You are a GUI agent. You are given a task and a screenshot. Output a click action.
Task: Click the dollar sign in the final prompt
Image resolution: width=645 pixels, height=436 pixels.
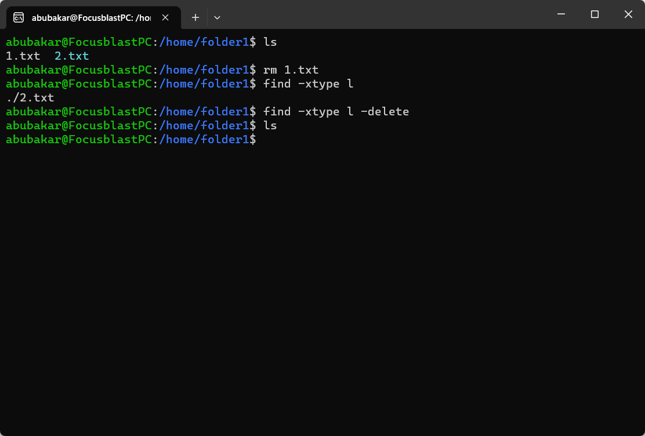point(253,139)
